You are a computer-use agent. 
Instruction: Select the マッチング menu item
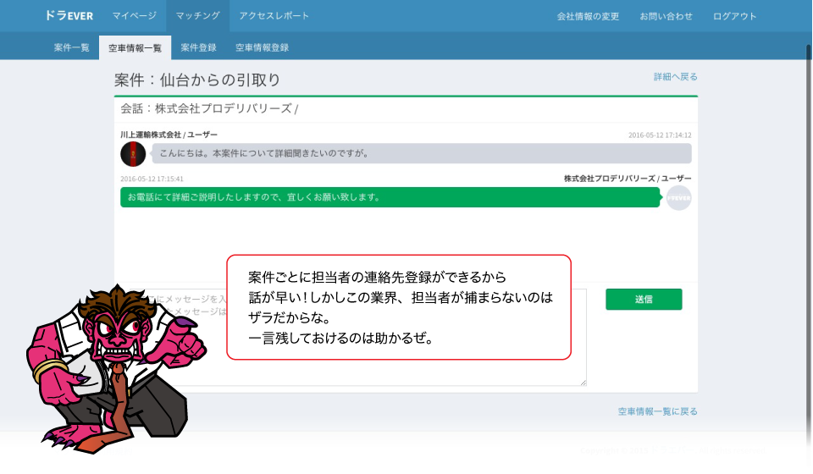tap(197, 16)
